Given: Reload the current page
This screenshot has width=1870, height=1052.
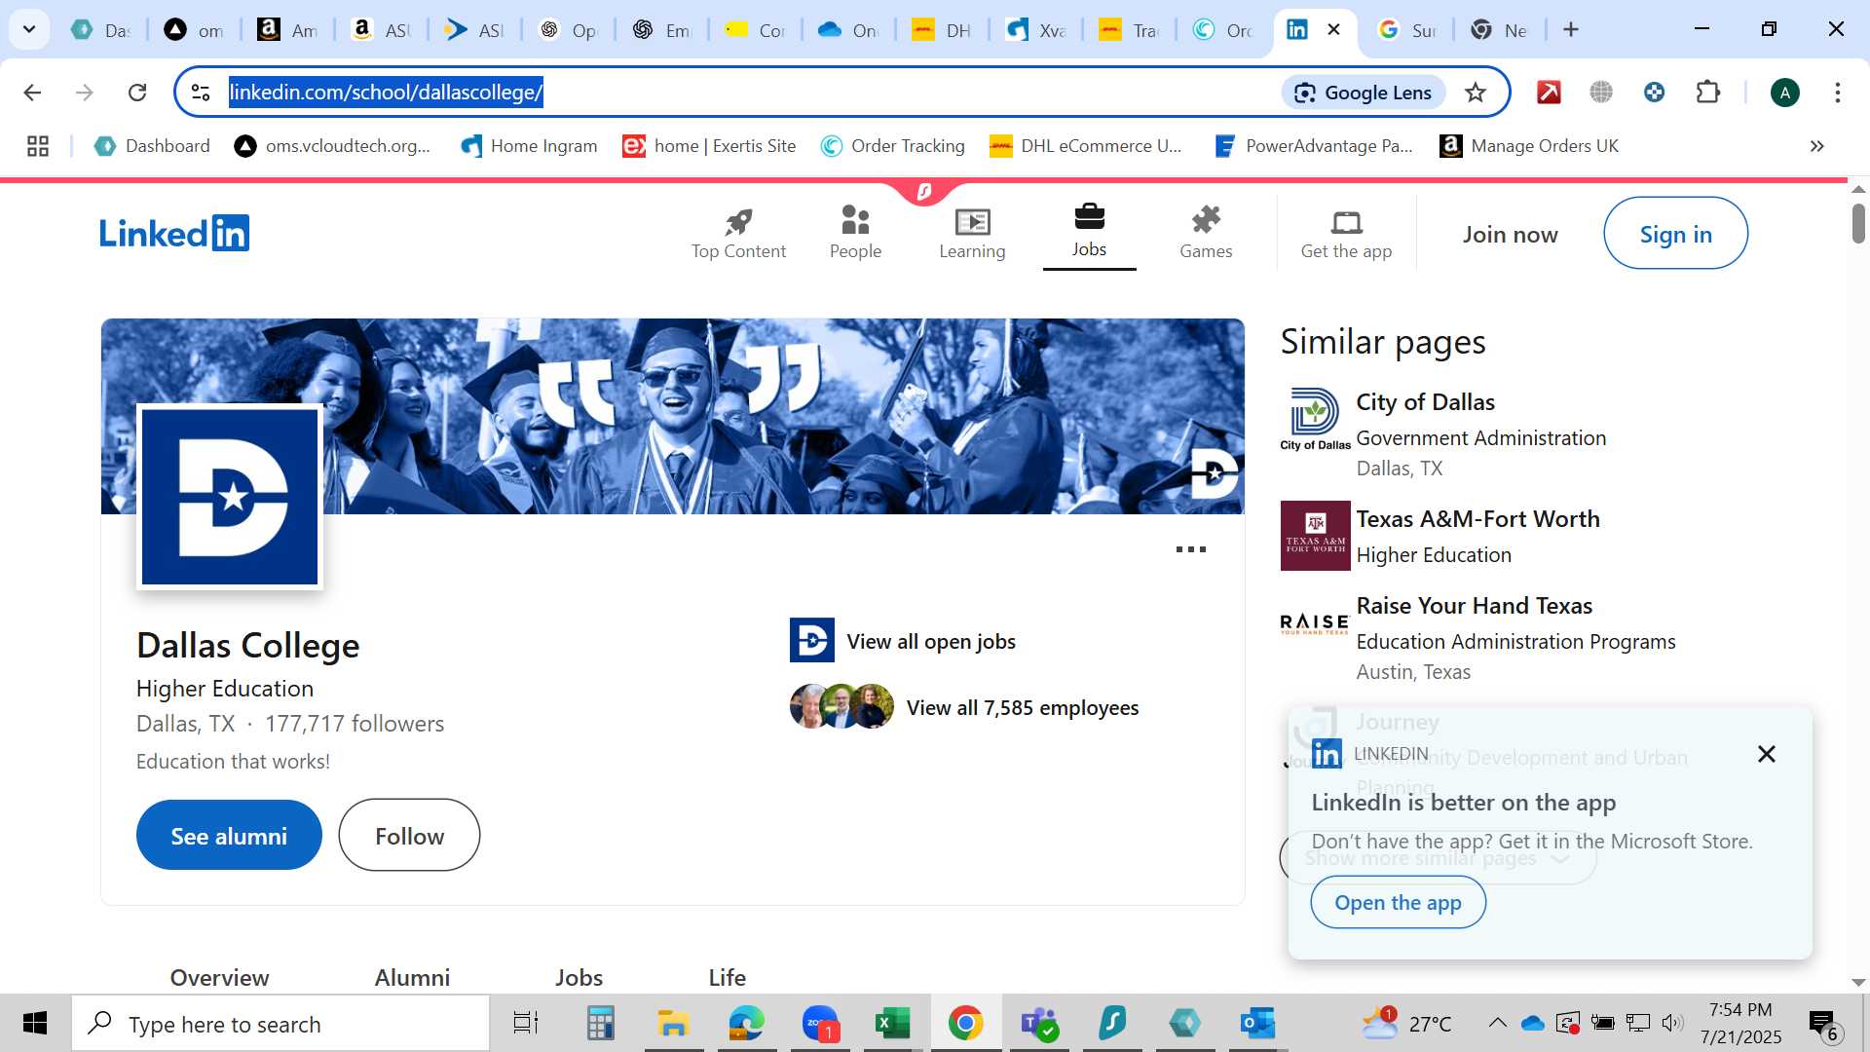Looking at the screenshot, I should [137, 93].
